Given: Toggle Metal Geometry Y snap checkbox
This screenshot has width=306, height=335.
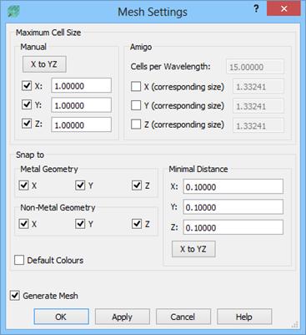Looking at the screenshot, I should coord(80,185).
